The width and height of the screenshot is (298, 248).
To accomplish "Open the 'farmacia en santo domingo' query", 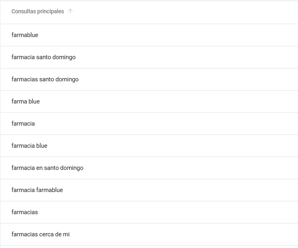I will [149, 168].
